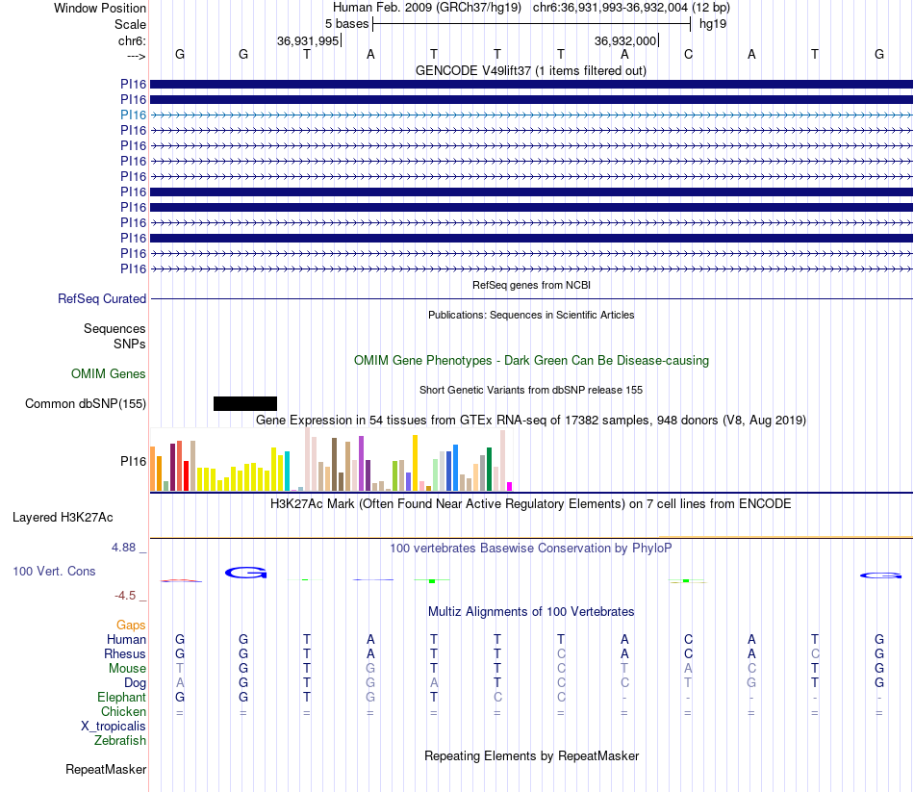This screenshot has width=914, height=792.
Task: Open the 100 vertebrates PhyloP title
Action: click(x=531, y=549)
